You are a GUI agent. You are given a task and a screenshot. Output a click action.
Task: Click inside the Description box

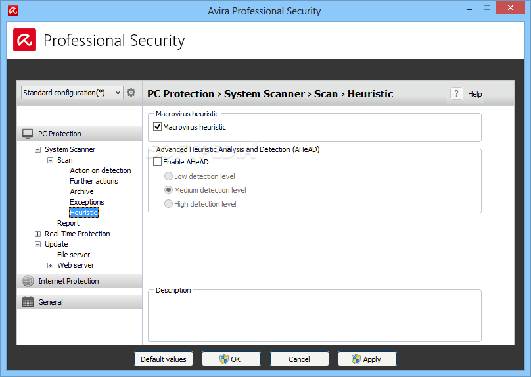click(315, 317)
